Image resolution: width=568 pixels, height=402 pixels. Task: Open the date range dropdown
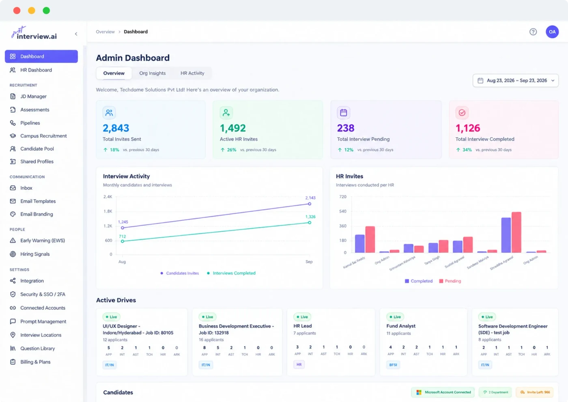tap(516, 80)
